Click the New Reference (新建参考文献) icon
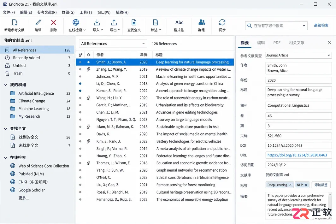Screen dimensions: 336x224 tap(15, 22)
